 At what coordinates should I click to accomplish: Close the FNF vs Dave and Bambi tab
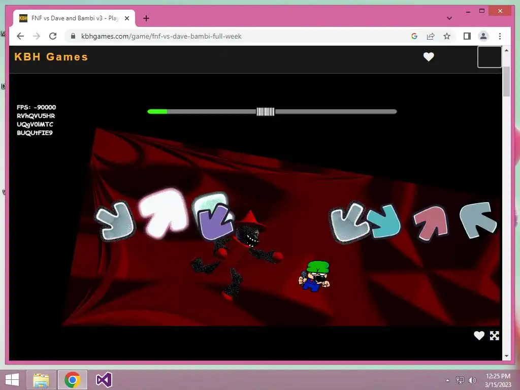point(126,18)
